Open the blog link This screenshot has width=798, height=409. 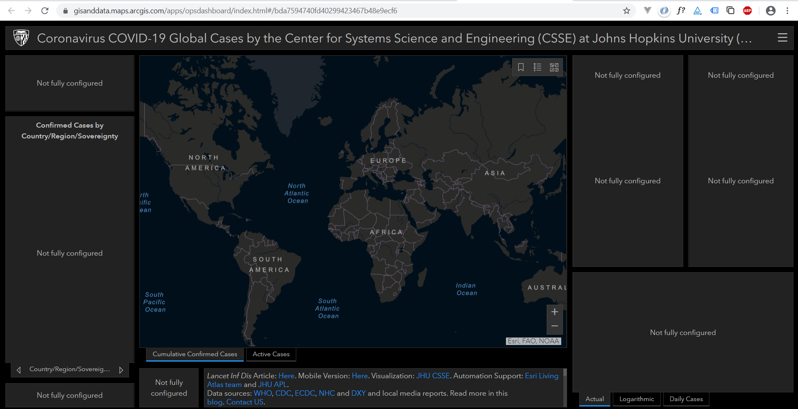[x=215, y=402]
